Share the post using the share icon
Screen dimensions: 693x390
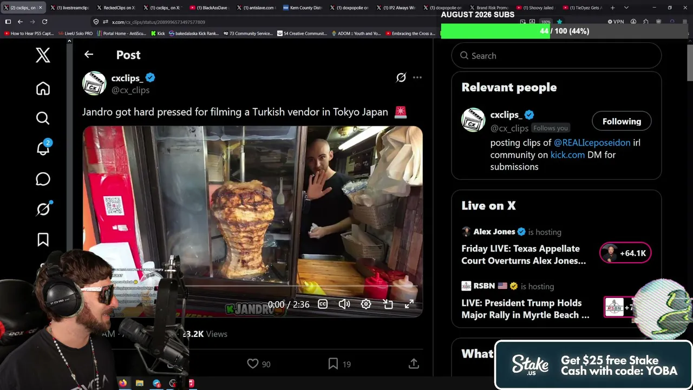[x=414, y=364]
